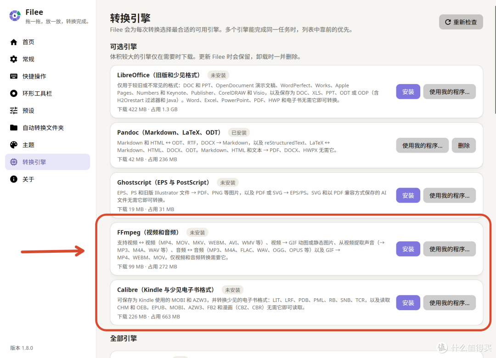496x358 pixels.
Task: Select the 自动转换文件夹 sidebar item
Action: click(x=47, y=128)
